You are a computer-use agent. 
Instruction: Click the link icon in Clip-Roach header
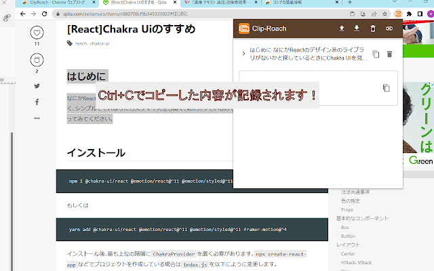point(389,28)
